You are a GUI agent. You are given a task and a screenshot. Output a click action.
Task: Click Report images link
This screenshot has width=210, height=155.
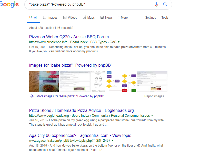coord(154,96)
